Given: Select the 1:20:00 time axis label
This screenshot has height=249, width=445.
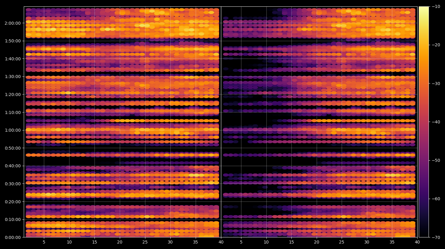Looking at the screenshot, I should click(x=13, y=94).
